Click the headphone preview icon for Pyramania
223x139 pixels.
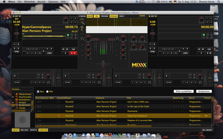[x=38, y=111]
